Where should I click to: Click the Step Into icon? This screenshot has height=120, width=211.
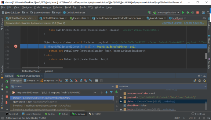pyautogui.click(x=71, y=81)
